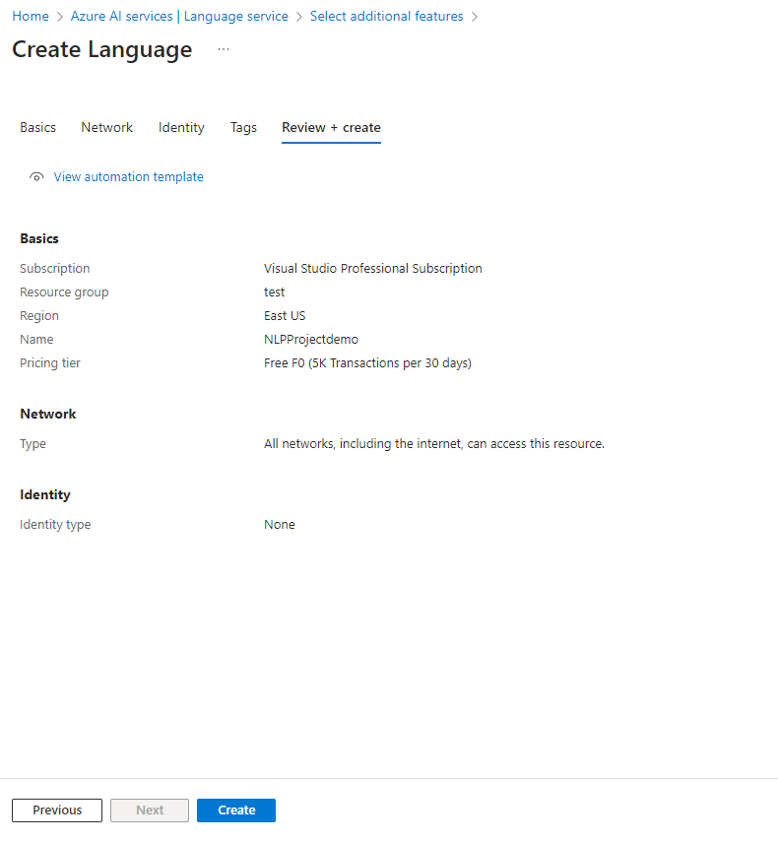Click the Identity type field label
The width and height of the screenshot is (778, 841).
[x=55, y=525]
